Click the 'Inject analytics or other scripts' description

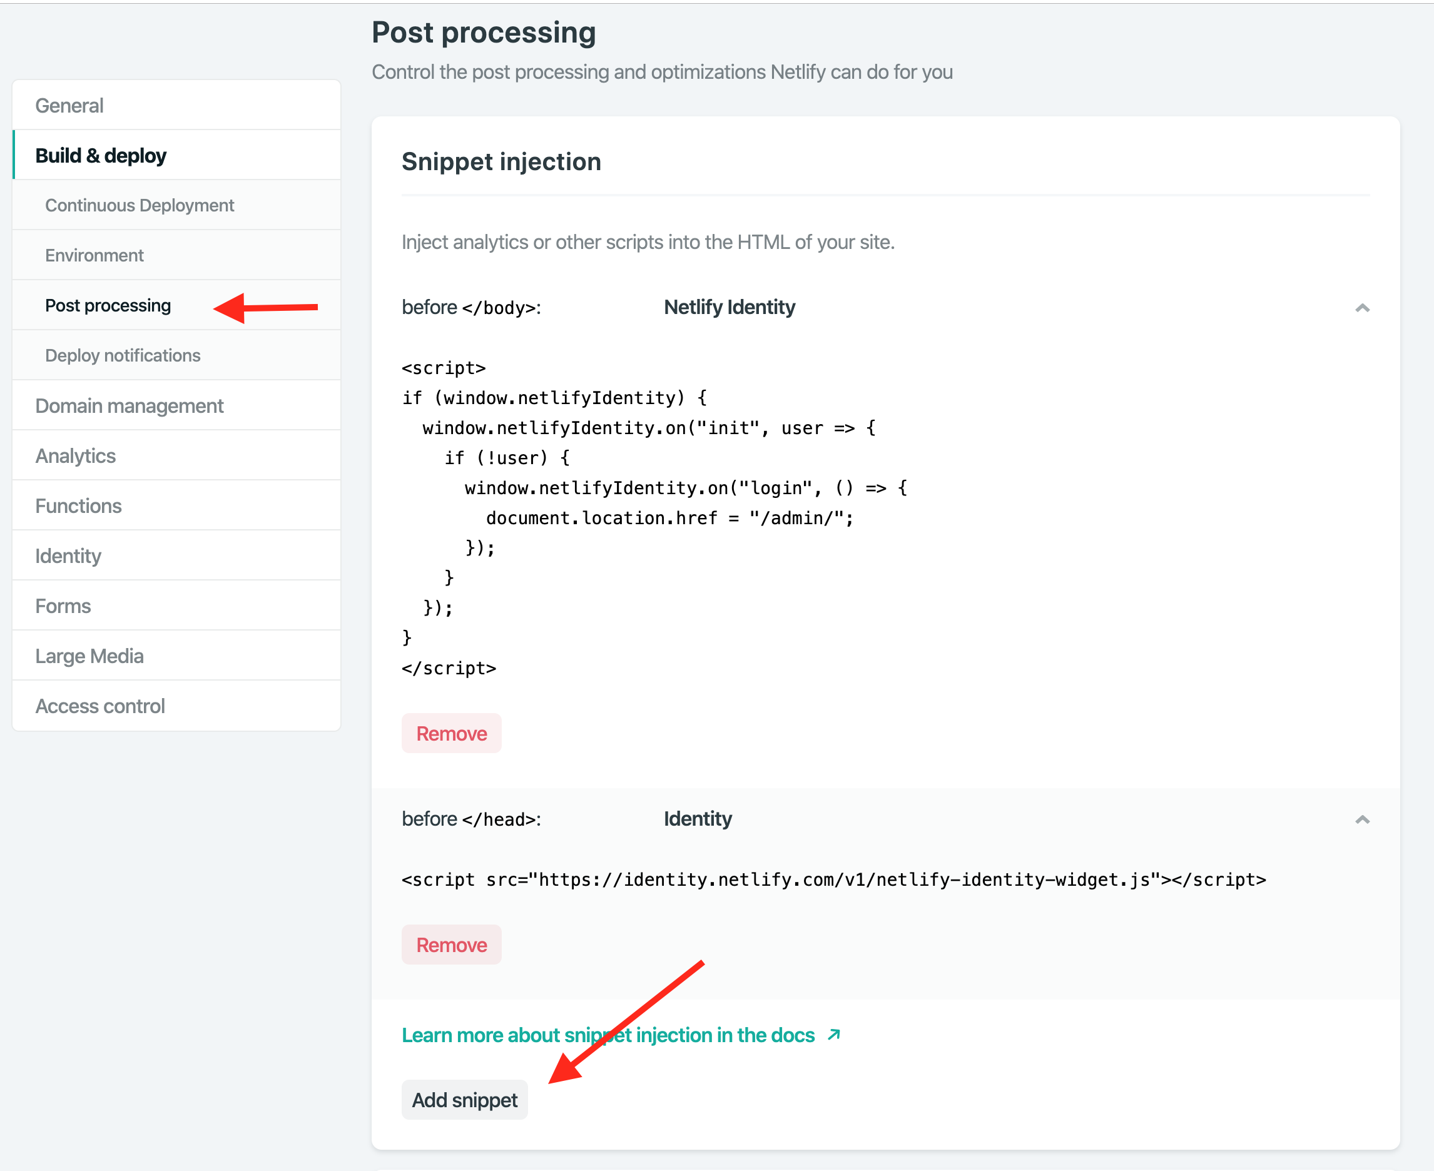(x=648, y=242)
